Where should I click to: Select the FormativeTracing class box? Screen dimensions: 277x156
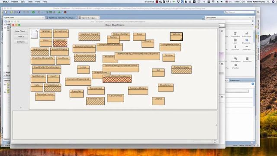[45, 97]
